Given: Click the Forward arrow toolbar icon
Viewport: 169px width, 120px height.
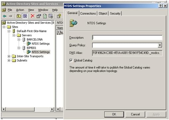Looking at the screenshot, I should 11,16.
